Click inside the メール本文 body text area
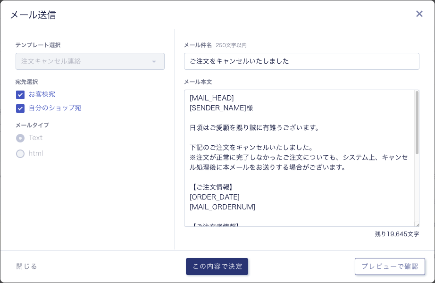Screen dimensions: 435x283 click(301, 156)
